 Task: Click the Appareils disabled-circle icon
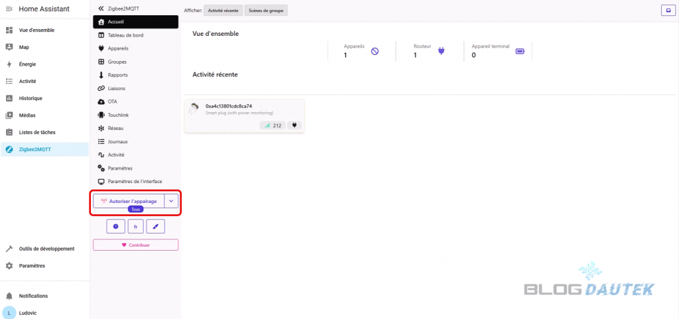(x=375, y=51)
